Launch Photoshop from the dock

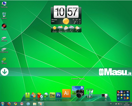tap(59, 95)
